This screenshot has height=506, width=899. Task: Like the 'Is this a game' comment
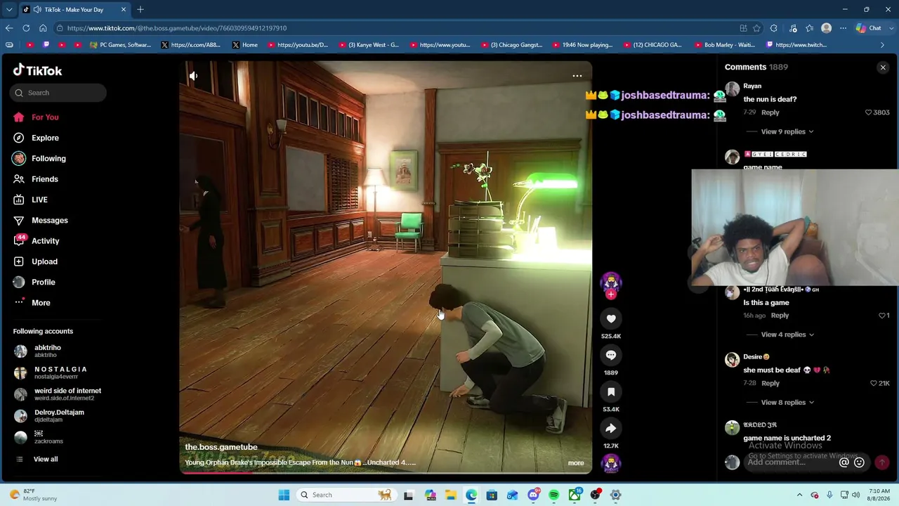(882, 316)
